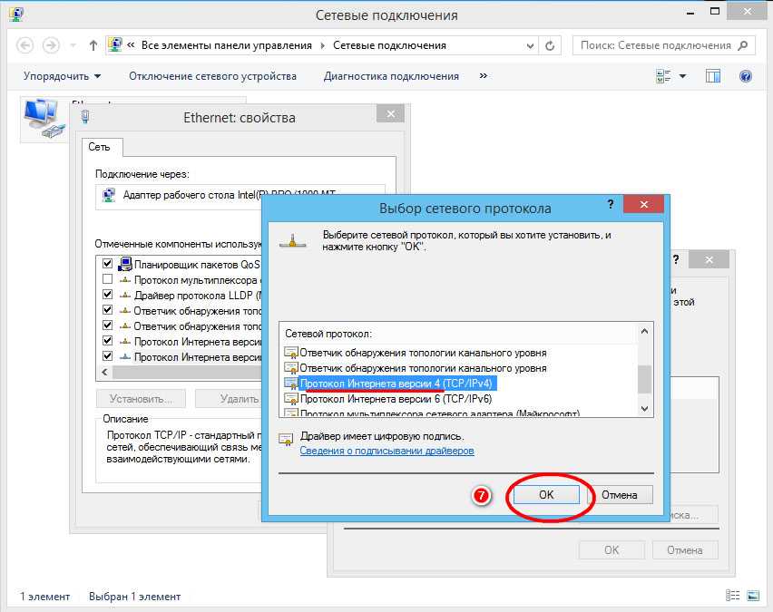Click the search magnifier icon
773x612 pixels.
743,45
